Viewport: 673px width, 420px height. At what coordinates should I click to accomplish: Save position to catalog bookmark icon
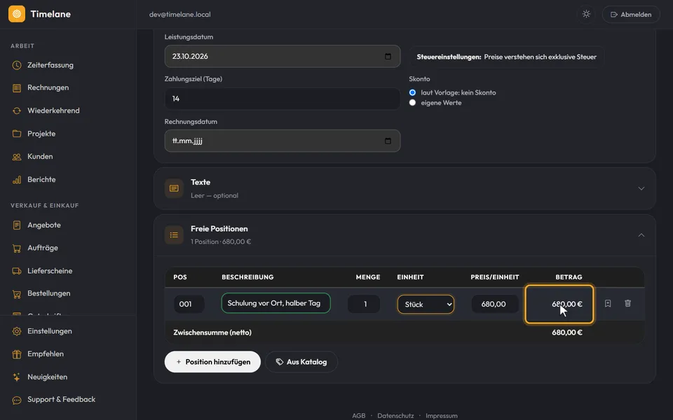coord(608,303)
